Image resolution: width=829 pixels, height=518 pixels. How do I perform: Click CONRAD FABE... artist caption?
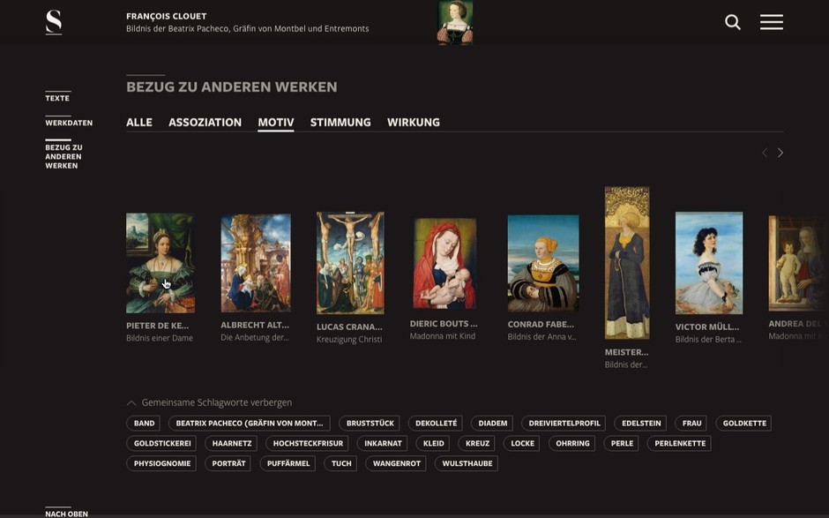point(541,324)
